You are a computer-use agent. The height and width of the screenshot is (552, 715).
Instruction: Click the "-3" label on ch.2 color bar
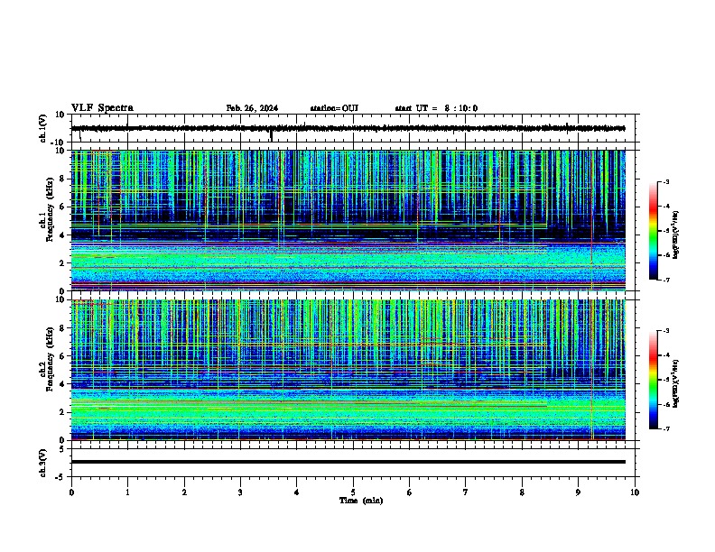[x=665, y=331]
